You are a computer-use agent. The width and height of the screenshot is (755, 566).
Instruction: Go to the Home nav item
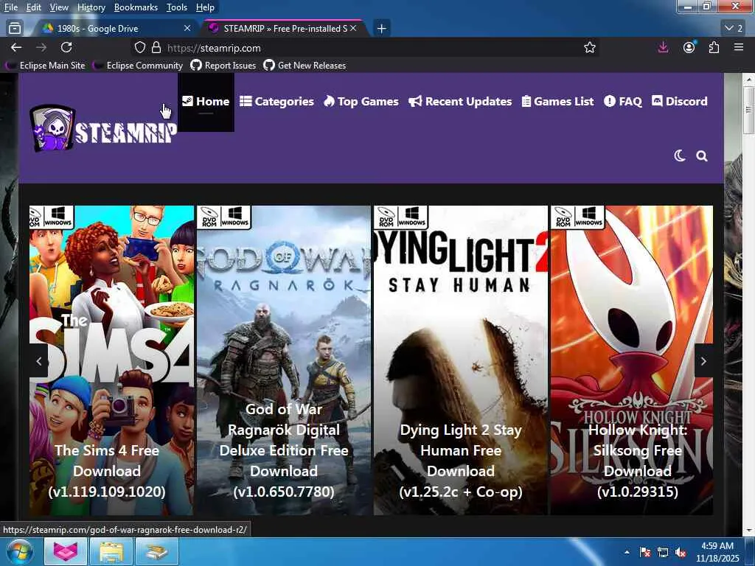206,102
